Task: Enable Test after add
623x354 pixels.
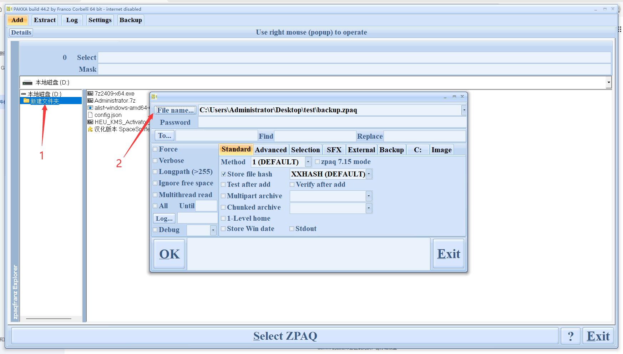Action: [223, 184]
